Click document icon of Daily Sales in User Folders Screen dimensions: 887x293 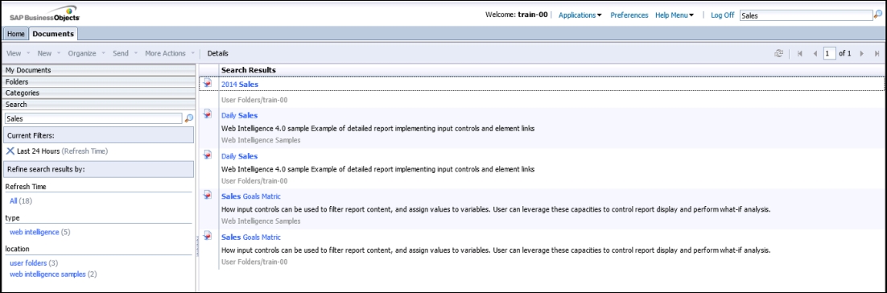point(208,155)
